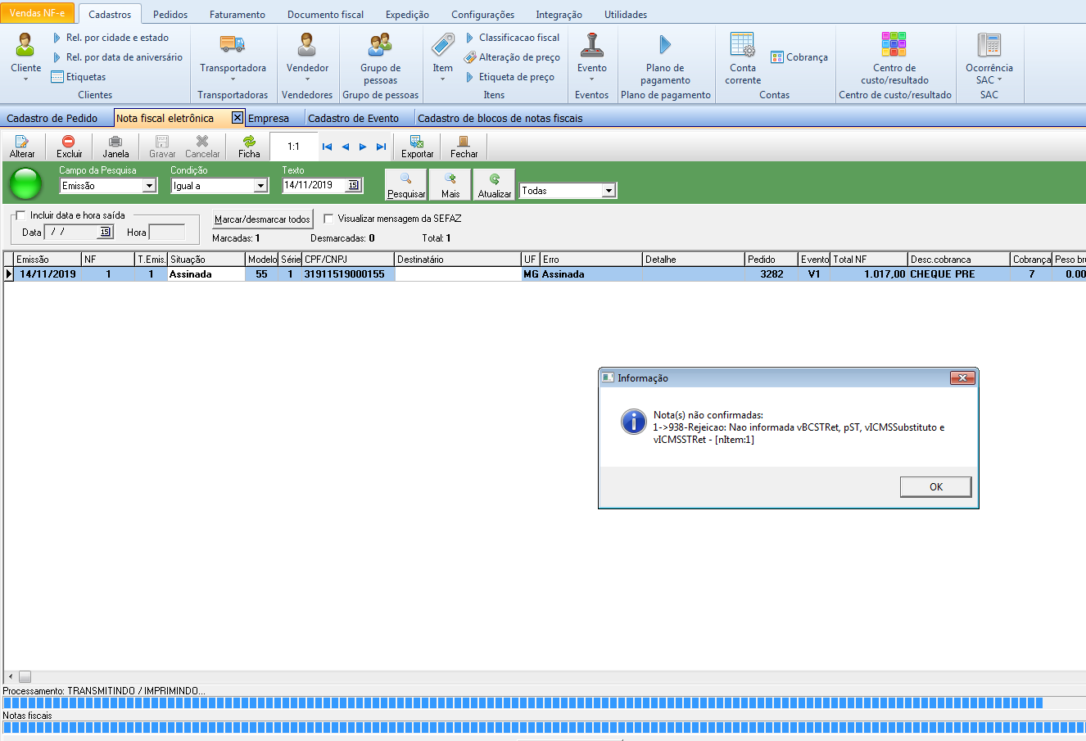Click the Marcar/desmarcar todos button
Viewport: 1086px width, 741px height.
[x=262, y=219]
